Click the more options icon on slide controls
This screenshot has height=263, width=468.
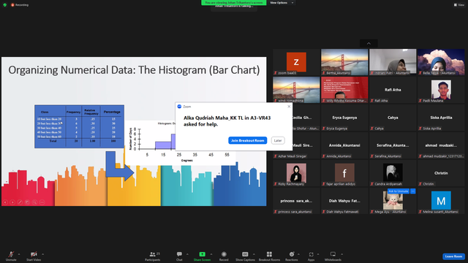click(x=42, y=202)
